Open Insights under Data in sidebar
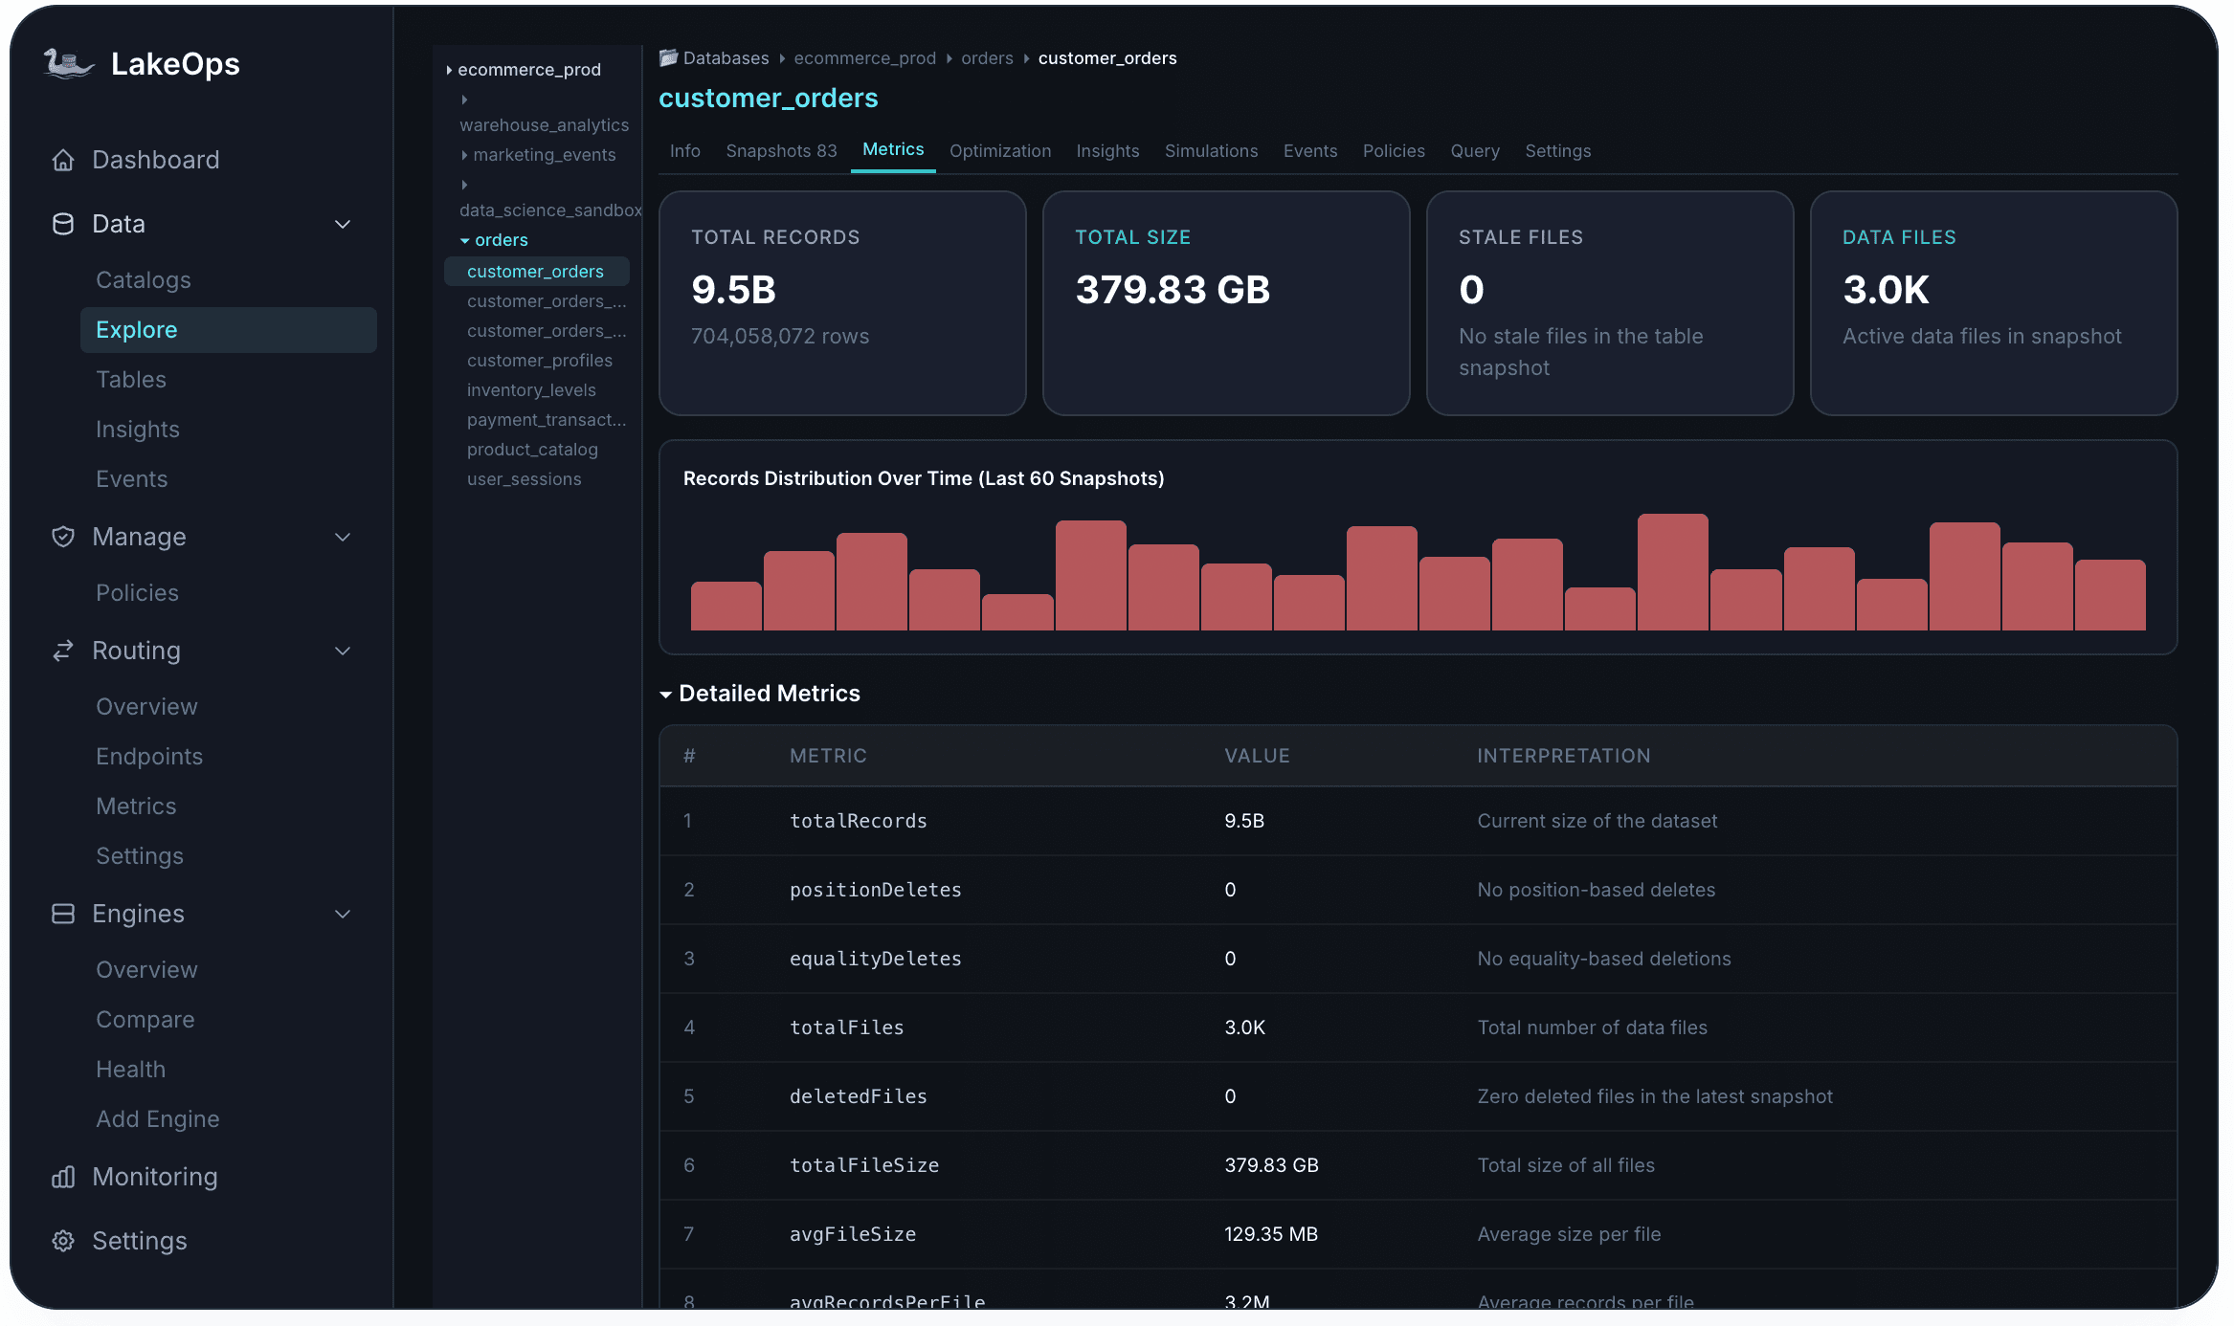This screenshot has height=1326, width=2234. point(138,430)
